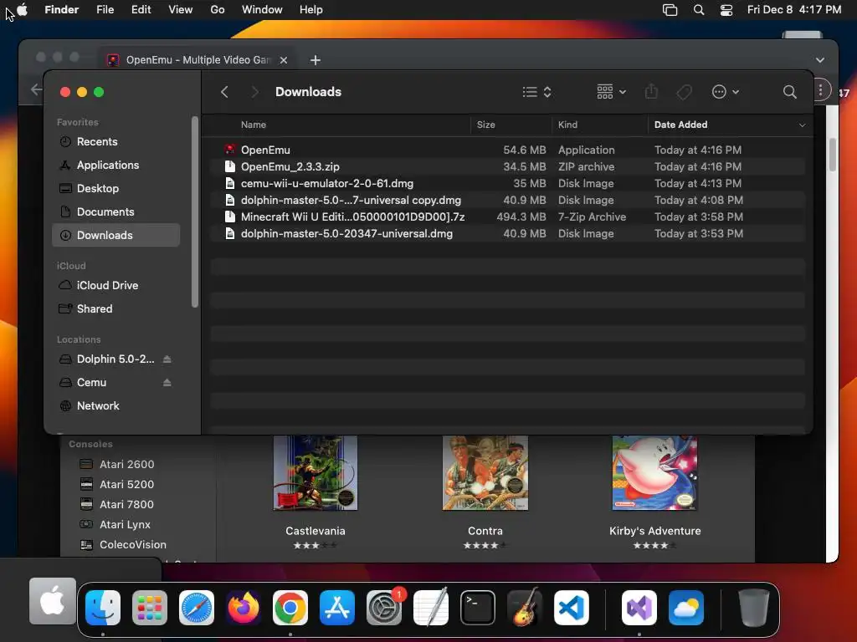
Task: Click the Castlevania cover thumbnail
Action: (x=316, y=473)
